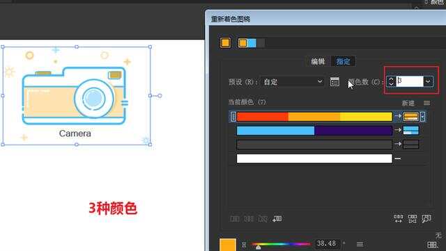Toggle the arrow of the blue color row
The width and height of the screenshot is (446, 251).
398,130
